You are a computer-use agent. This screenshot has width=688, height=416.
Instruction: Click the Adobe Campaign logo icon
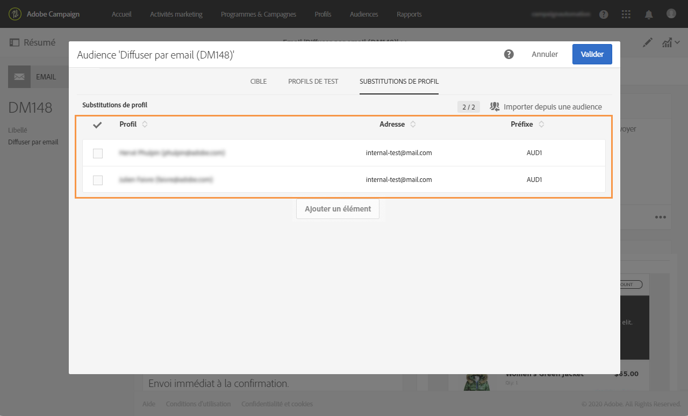(x=15, y=14)
